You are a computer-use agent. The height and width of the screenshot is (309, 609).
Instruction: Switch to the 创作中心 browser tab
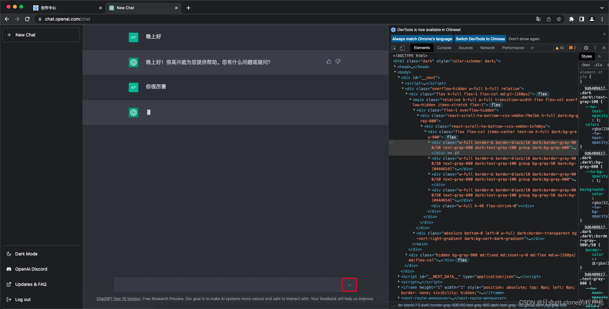(68, 8)
